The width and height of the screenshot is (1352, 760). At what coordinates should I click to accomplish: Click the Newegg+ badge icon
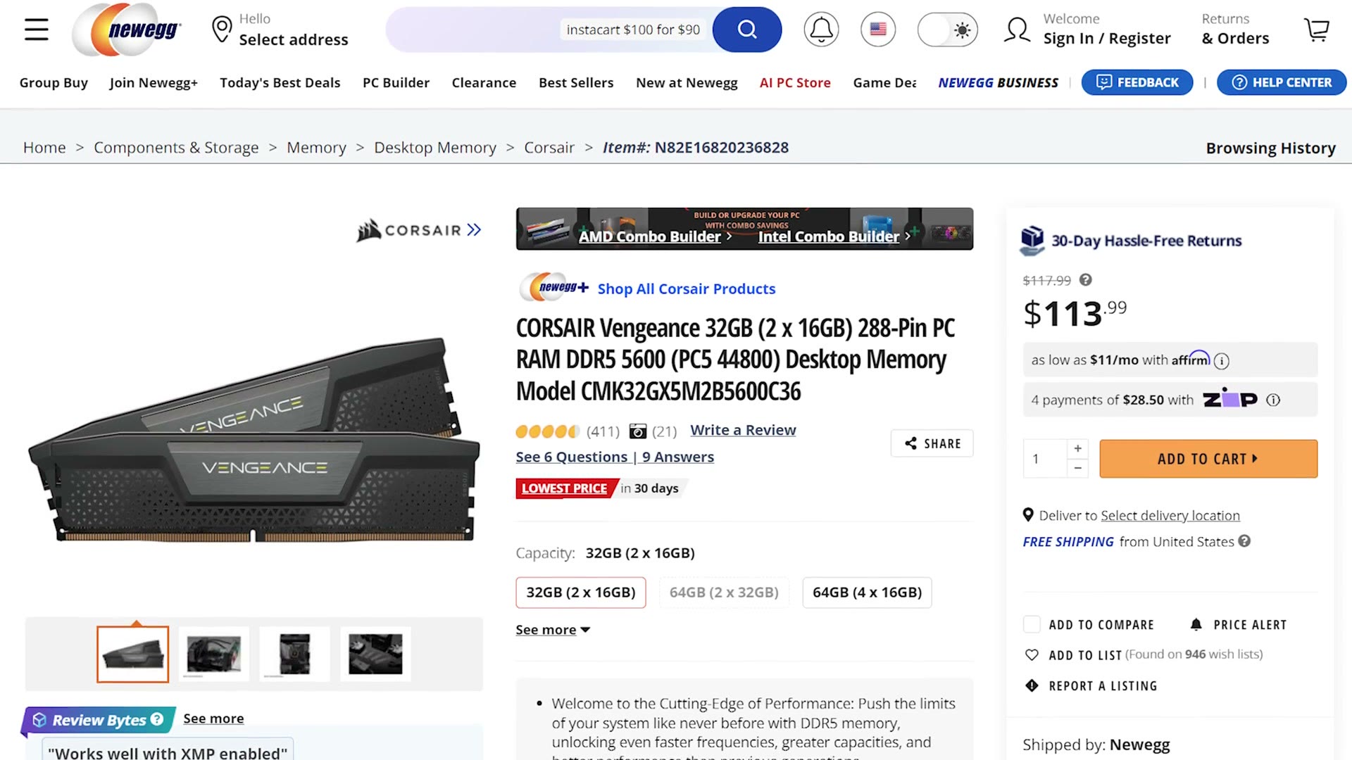point(554,288)
